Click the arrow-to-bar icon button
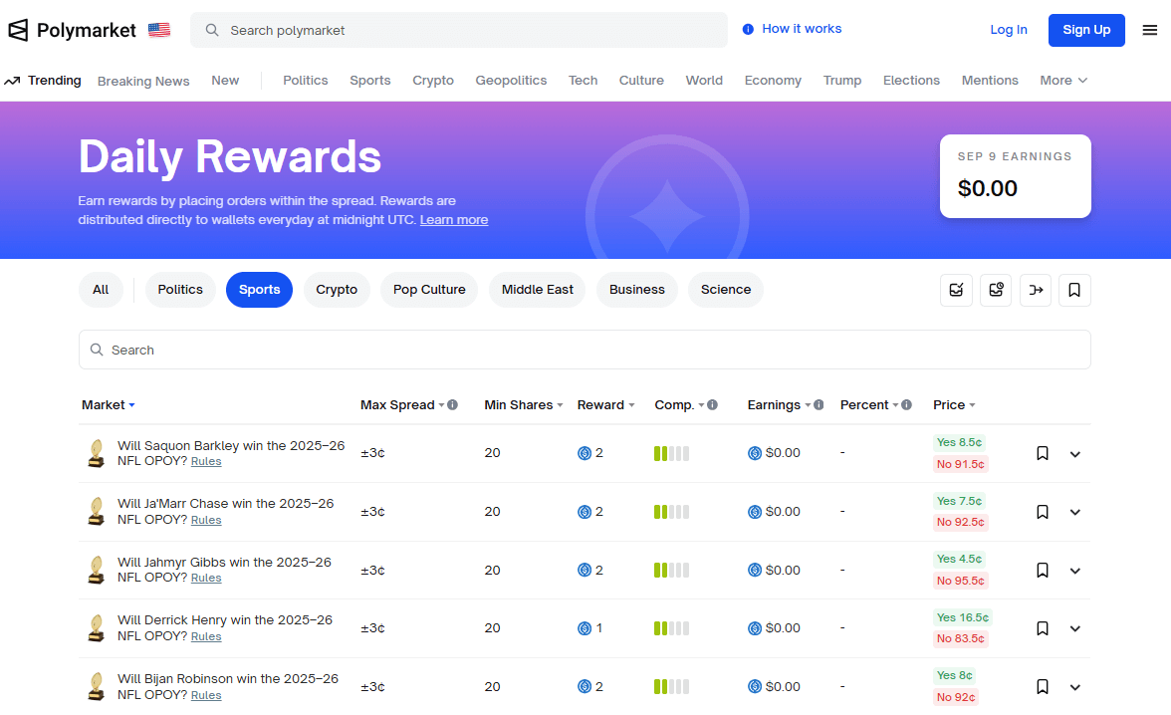Viewport: 1171px width, 715px height. pyautogui.click(x=1036, y=290)
